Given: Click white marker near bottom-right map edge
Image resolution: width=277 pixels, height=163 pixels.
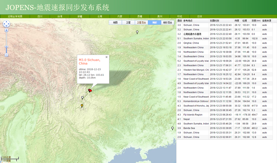Looking at the screenshot, I should coord(172,128).
